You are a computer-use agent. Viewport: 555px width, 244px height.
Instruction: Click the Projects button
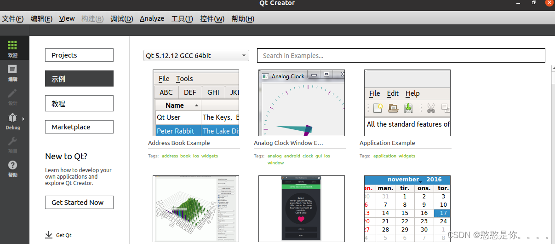[79, 55]
